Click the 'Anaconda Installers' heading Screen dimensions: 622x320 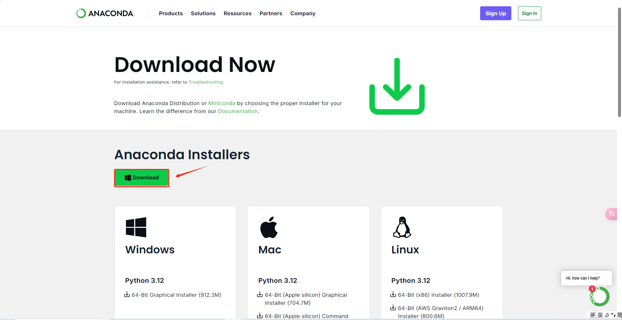(x=182, y=155)
